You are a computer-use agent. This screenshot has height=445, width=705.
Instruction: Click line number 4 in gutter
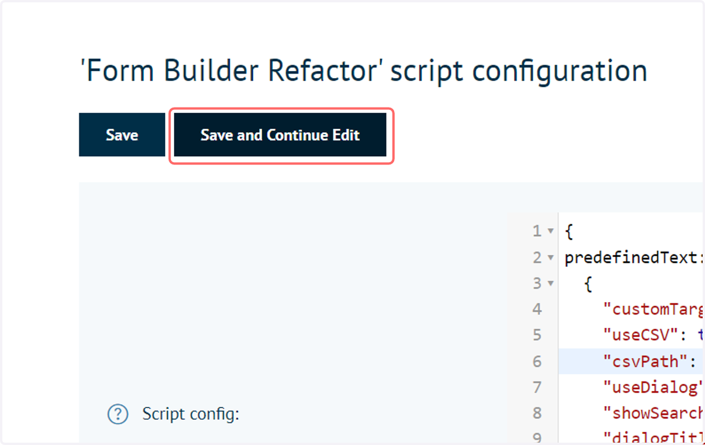click(537, 309)
